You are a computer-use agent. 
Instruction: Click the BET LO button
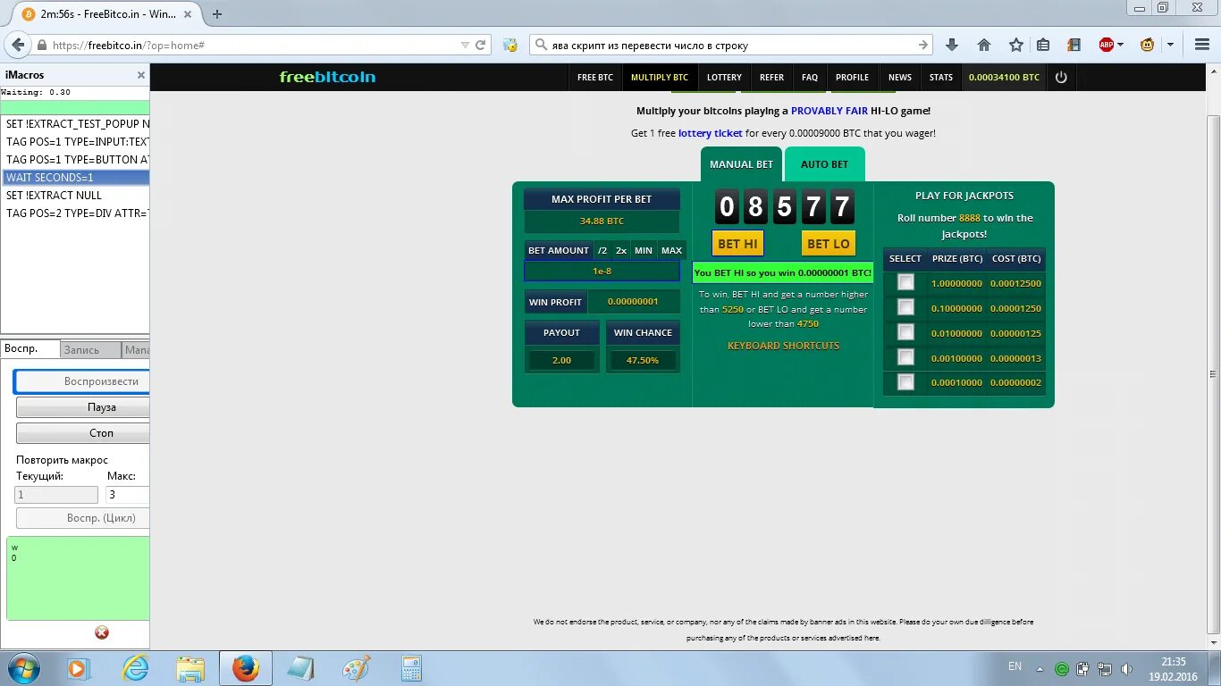(829, 244)
